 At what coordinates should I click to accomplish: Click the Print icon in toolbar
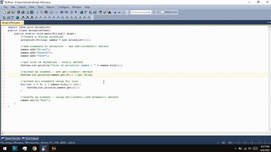[23, 12]
